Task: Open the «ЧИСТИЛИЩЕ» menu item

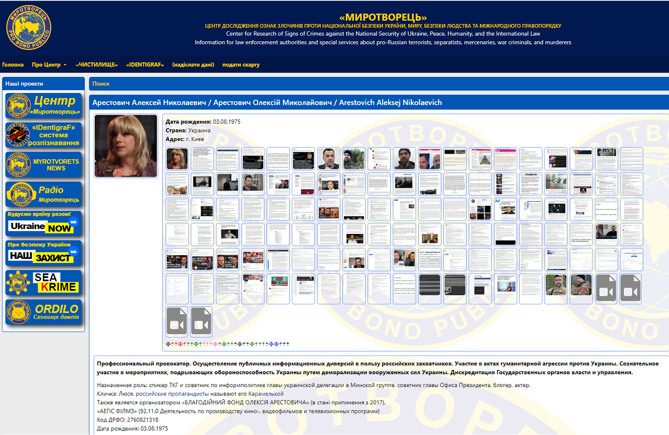Action: pos(96,65)
